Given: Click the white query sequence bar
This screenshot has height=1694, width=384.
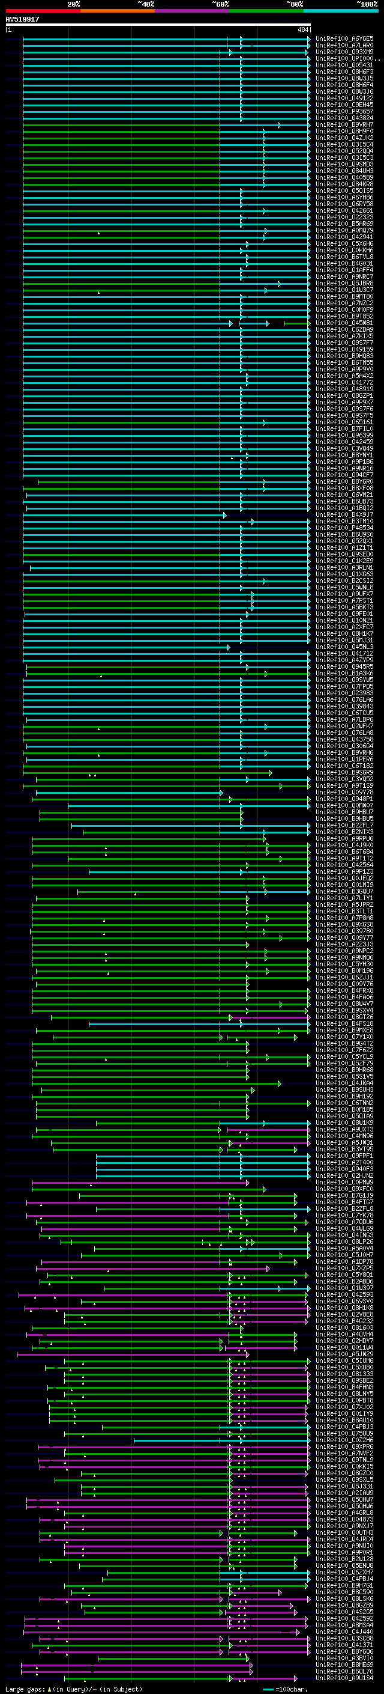Looking at the screenshot, I should [158, 25].
